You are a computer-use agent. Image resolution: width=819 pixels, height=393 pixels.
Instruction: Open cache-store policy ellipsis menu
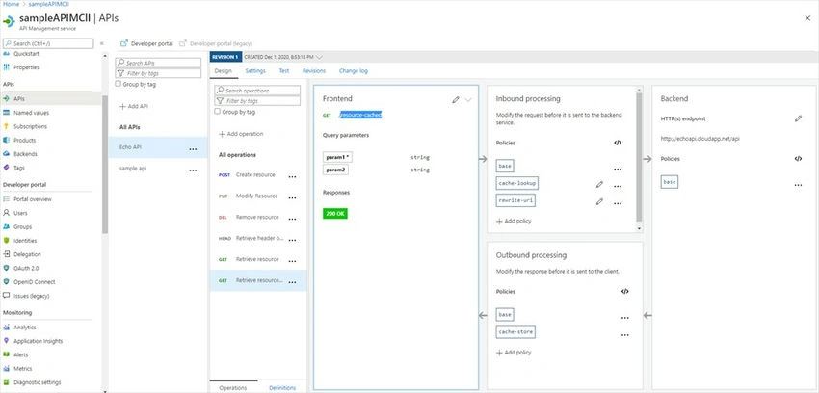(624, 335)
